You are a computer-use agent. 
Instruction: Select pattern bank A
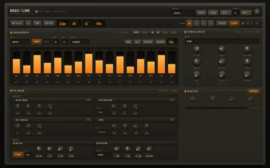[189, 24]
